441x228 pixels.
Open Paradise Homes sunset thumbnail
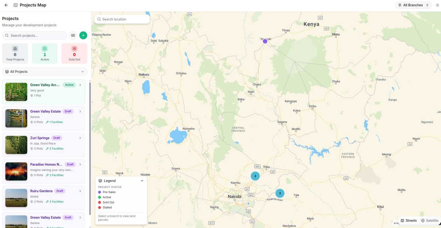tap(16, 171)
